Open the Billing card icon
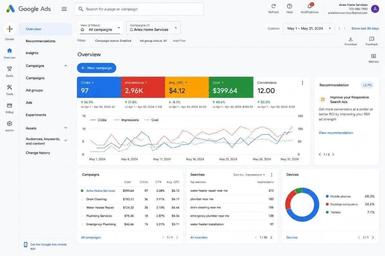The image size is (385, 256). (x=9, y=105)
